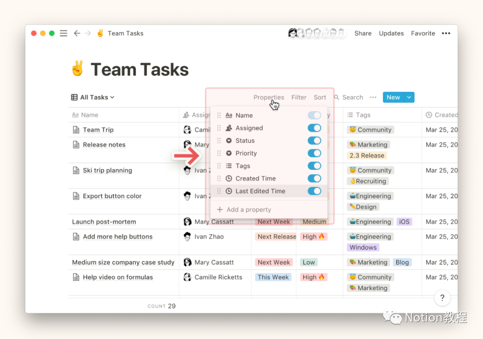Open the sidebar hamburger menu icon

tap(64, 34)
